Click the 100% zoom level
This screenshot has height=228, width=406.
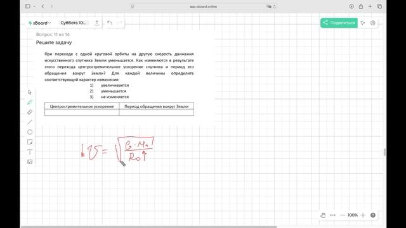[x=353, y=215]
